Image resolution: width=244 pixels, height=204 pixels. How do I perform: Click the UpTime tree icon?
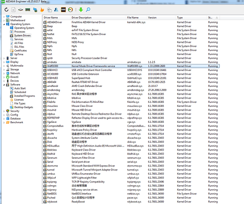pyautogui.click(x=12, y=54)
